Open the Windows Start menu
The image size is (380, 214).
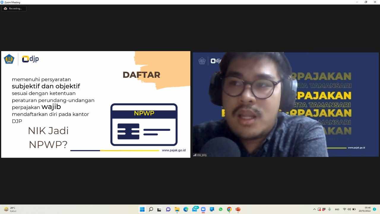point(142,209)
